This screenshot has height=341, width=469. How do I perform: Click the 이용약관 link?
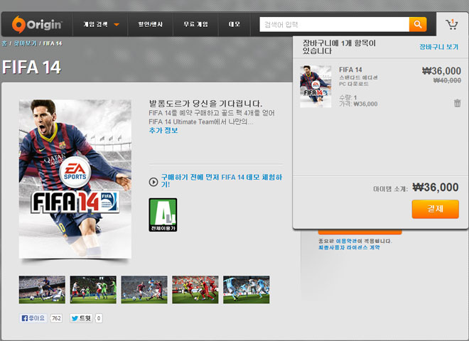(x=346, y=241)
